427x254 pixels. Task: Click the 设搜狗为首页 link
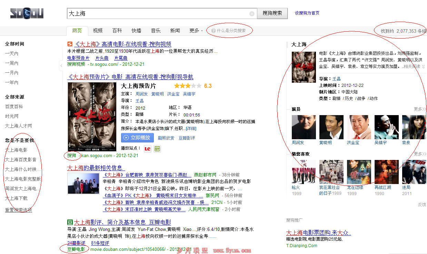(307, 13)
